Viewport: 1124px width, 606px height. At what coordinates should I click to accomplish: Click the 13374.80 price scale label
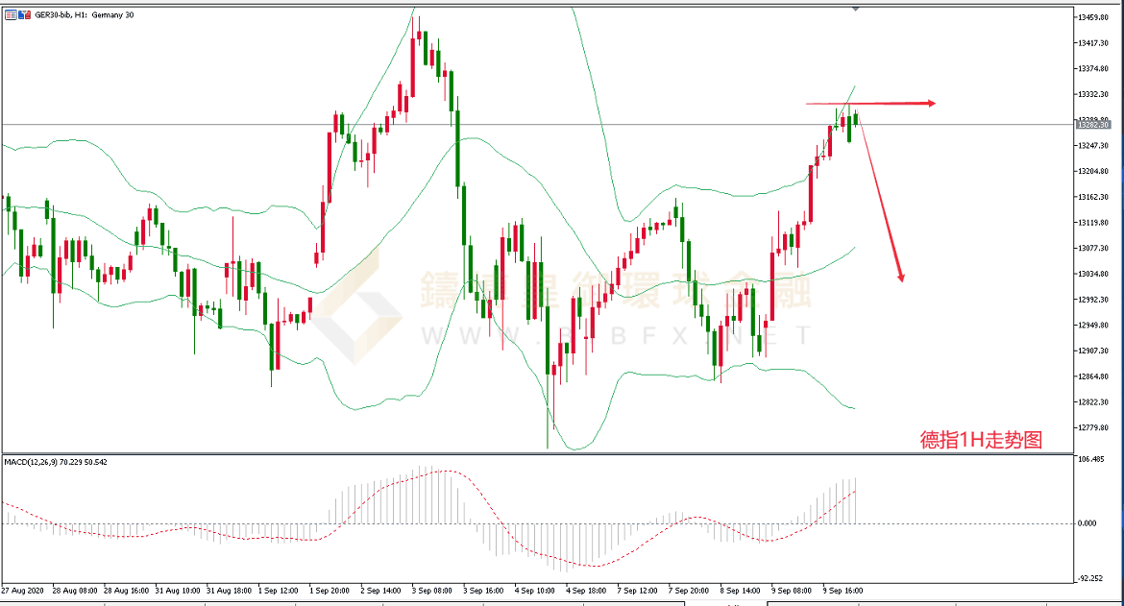coord(1095,69)
